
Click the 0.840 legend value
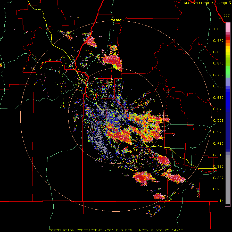(x=218, y=63)
